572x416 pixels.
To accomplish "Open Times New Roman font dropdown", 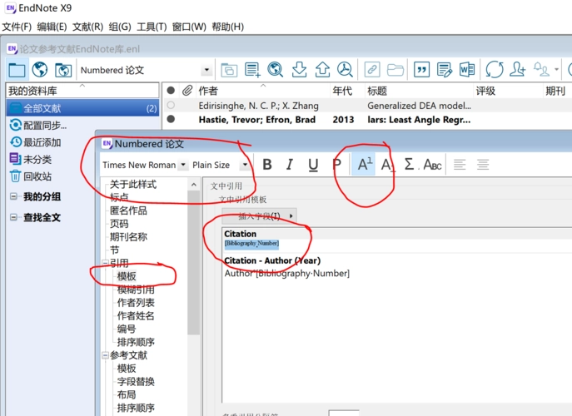I will [183, 165].
